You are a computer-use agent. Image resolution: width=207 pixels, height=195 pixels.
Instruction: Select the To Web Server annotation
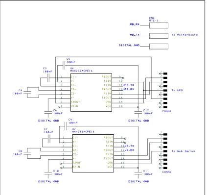[x=184, y=151]
